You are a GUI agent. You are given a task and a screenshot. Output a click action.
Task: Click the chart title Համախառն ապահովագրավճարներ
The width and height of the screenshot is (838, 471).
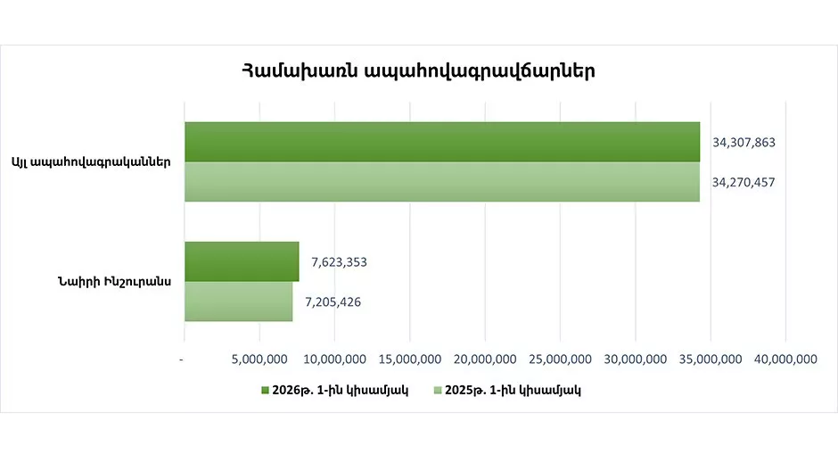pyautogui.click(x=418, y=71)
